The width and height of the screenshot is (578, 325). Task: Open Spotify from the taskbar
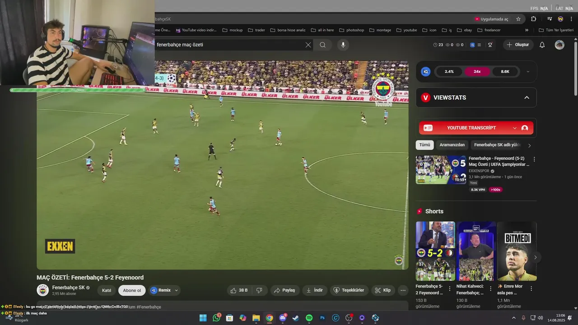point(309,318)
